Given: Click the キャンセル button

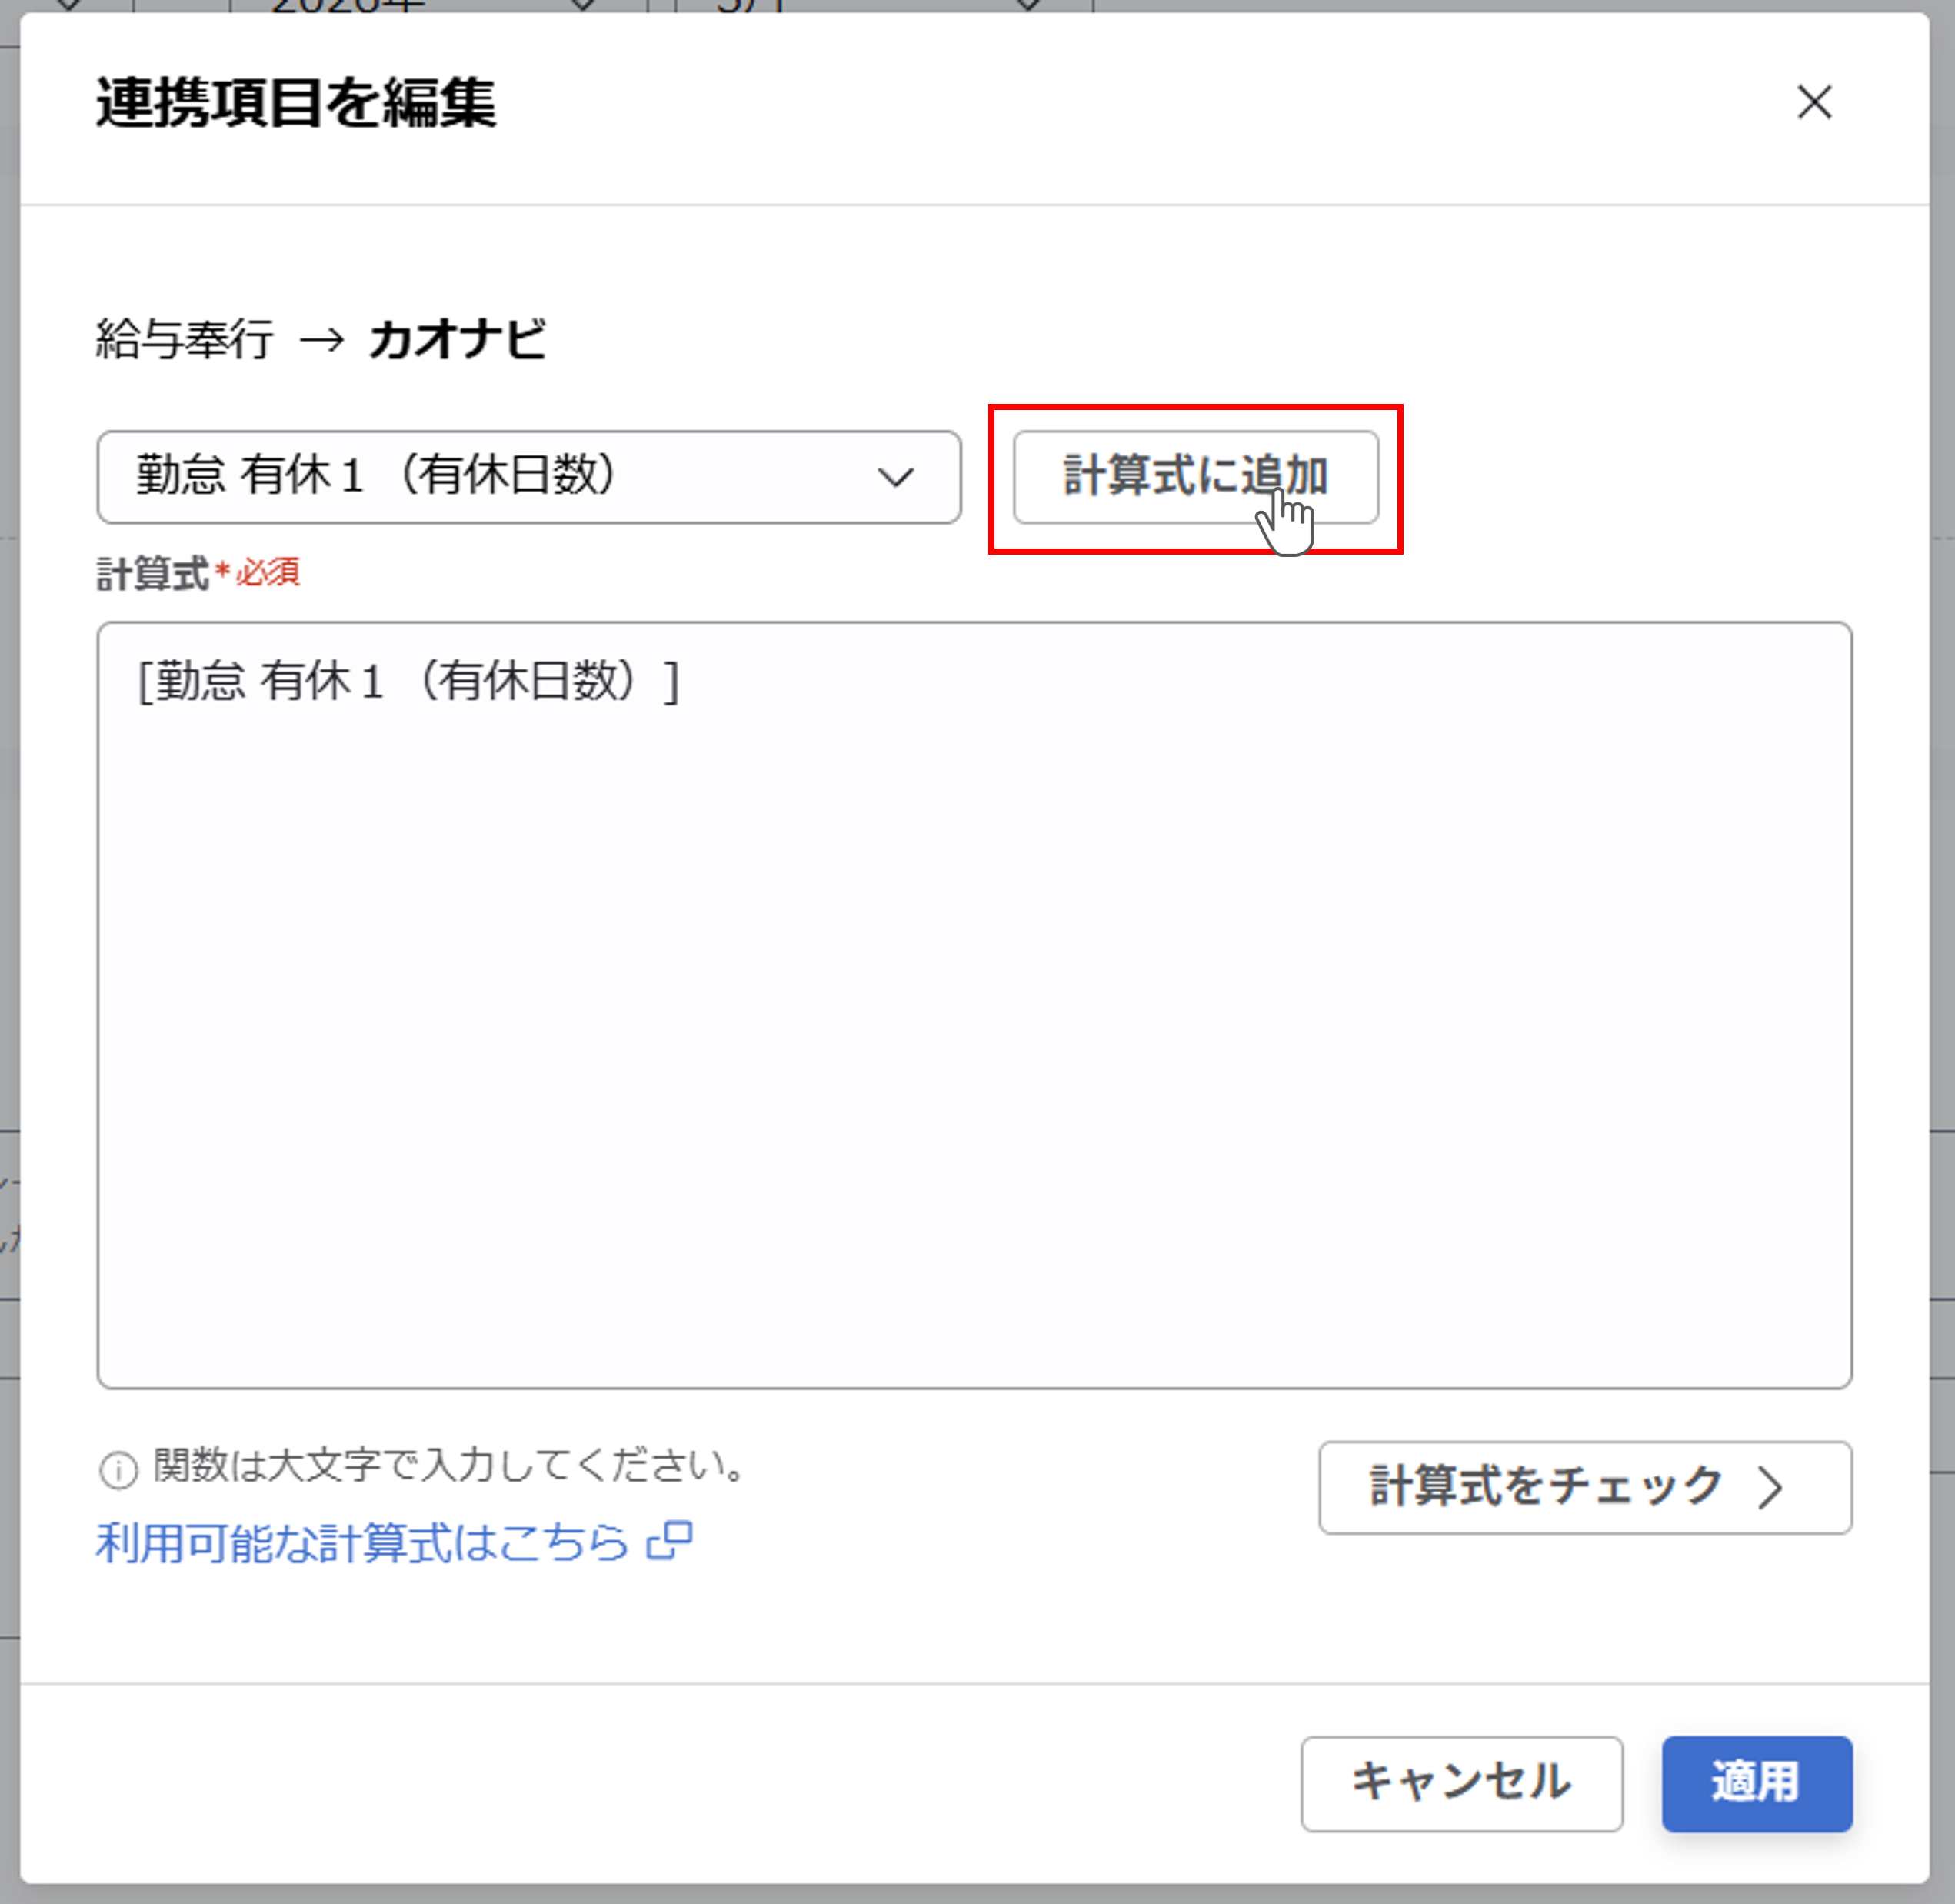Looking at the screenshot, I should tap(1461, 1783).
